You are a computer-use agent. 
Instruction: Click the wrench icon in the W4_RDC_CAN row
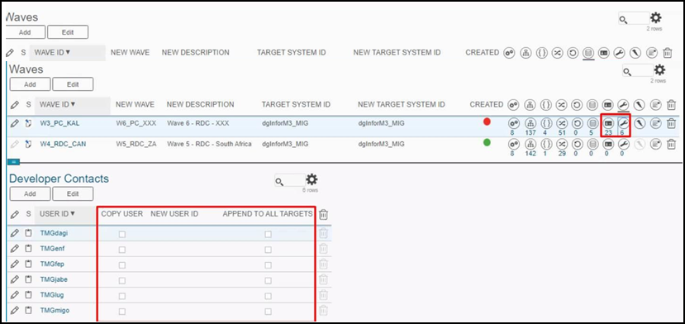pyautogui.click(x=623, y=144)
